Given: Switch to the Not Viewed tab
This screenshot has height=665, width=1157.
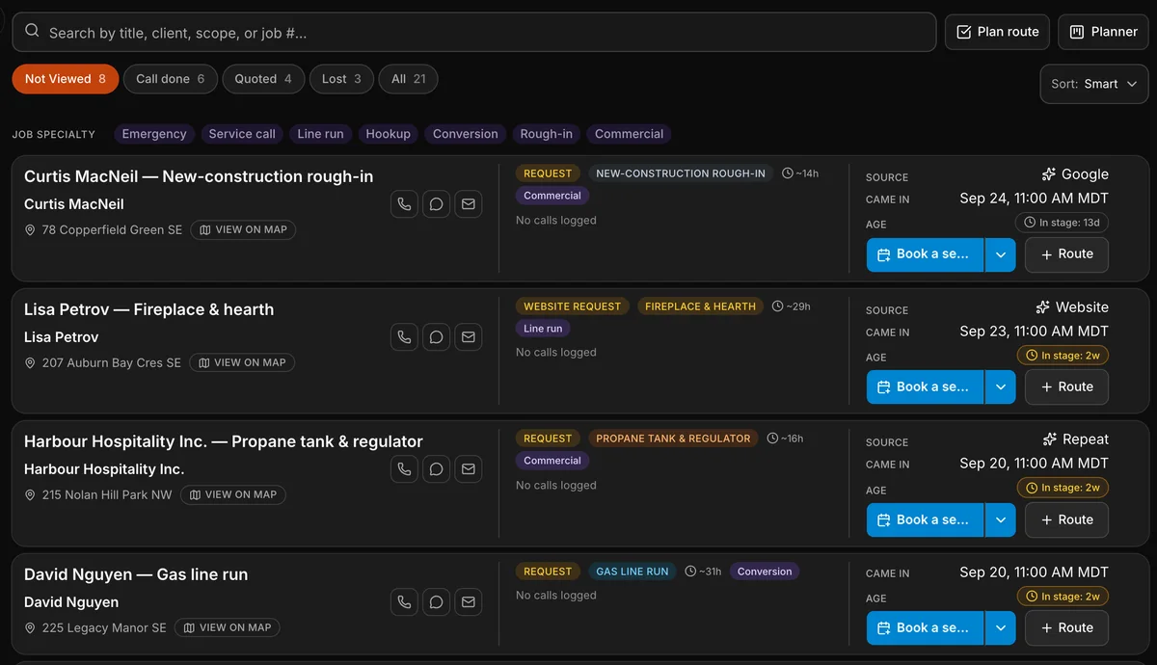Looking at the screenshot, I should point(66,79).
